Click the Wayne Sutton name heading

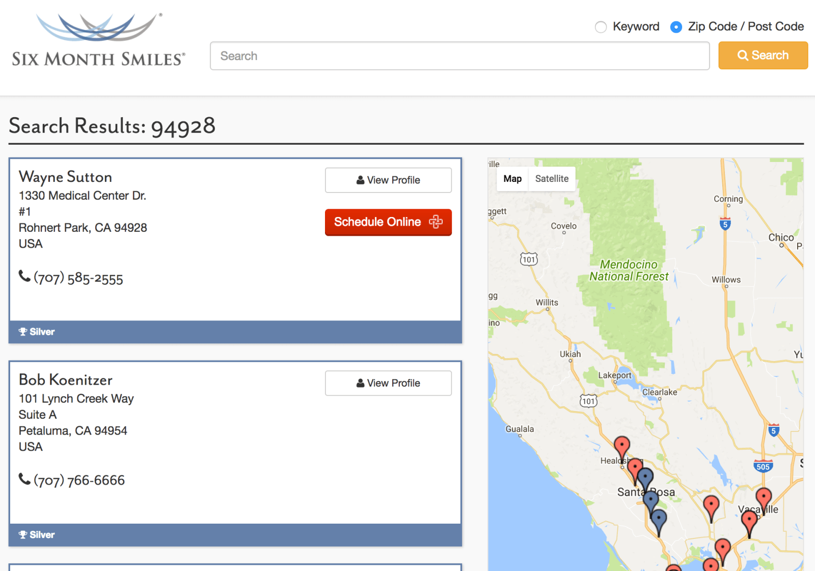65,177
